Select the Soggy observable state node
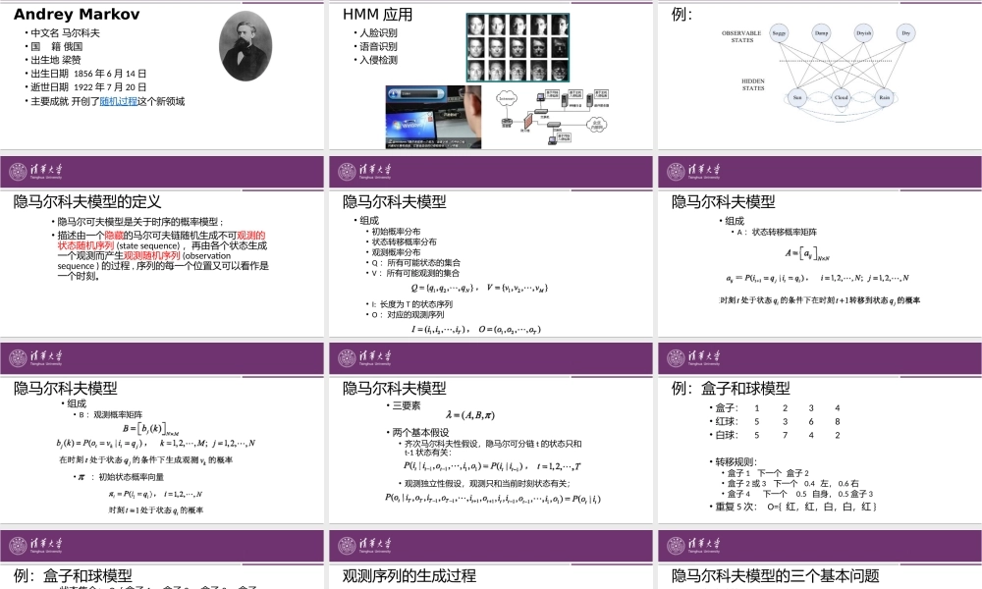The height and width of the screenshot is (589, 982). (778, 32)
